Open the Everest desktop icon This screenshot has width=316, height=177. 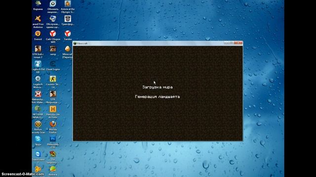[38, 35]
